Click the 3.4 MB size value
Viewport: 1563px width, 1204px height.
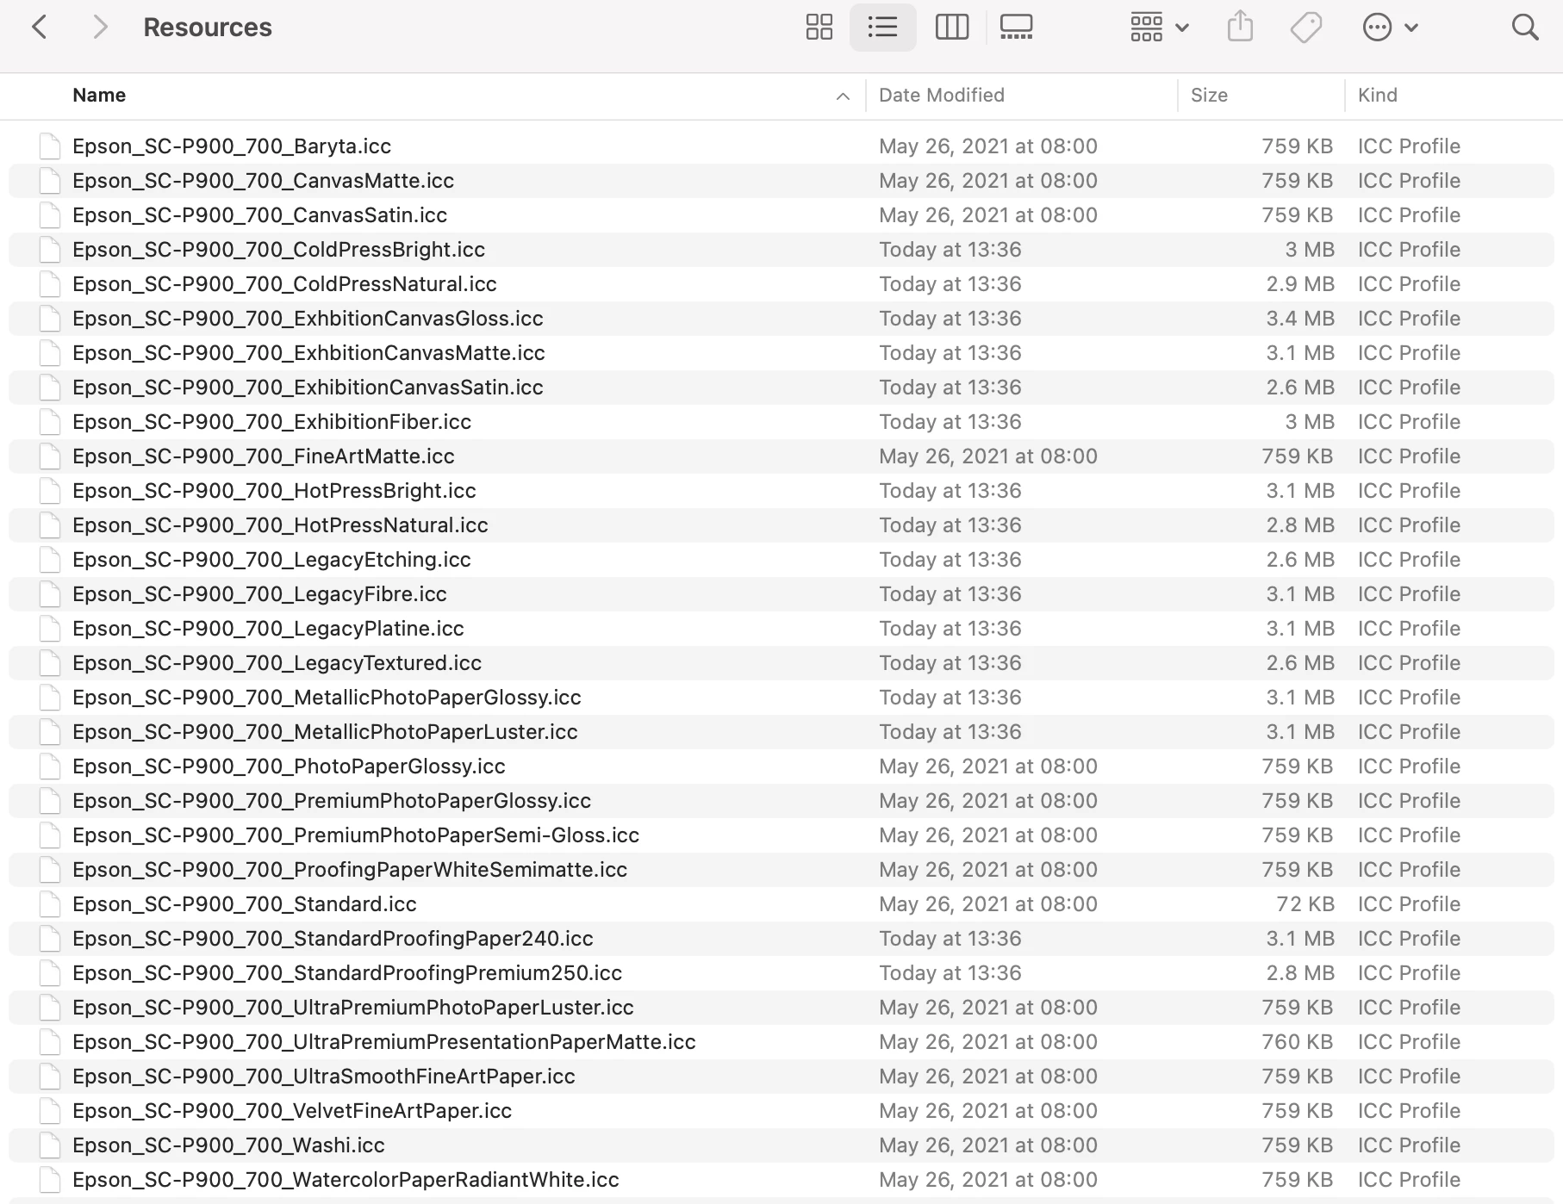point(1300,319)
